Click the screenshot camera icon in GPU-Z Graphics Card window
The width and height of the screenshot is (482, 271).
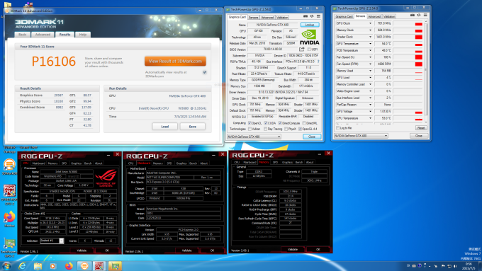[306, 16]
